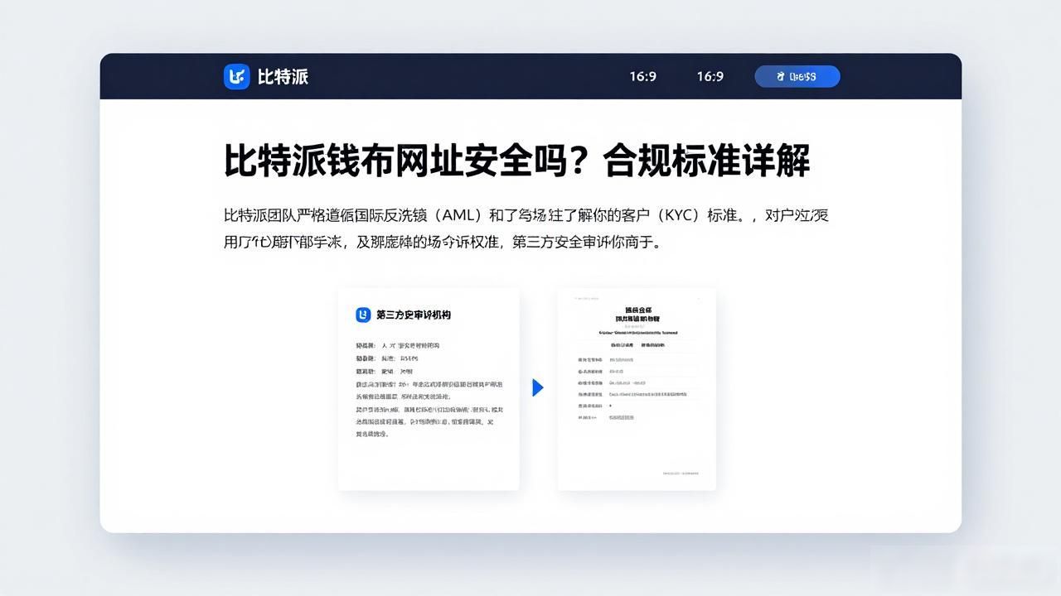The height and width of the screenshot is (596, 1061).
Task: Click the heading 比特派钱布网址安全吗？合规标准详解
Action: click(516, 161)
